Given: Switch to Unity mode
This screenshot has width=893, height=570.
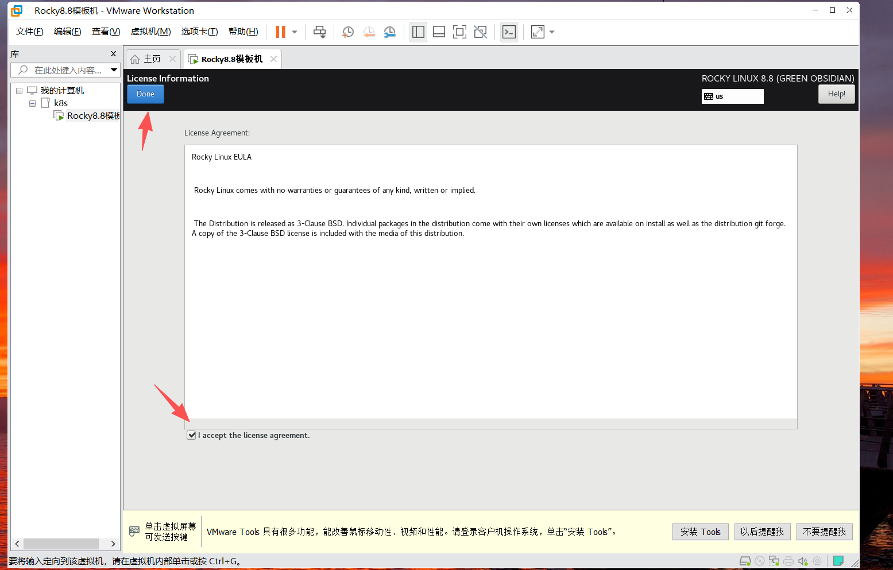Looking at the screenshot, I should pos(481,32).
